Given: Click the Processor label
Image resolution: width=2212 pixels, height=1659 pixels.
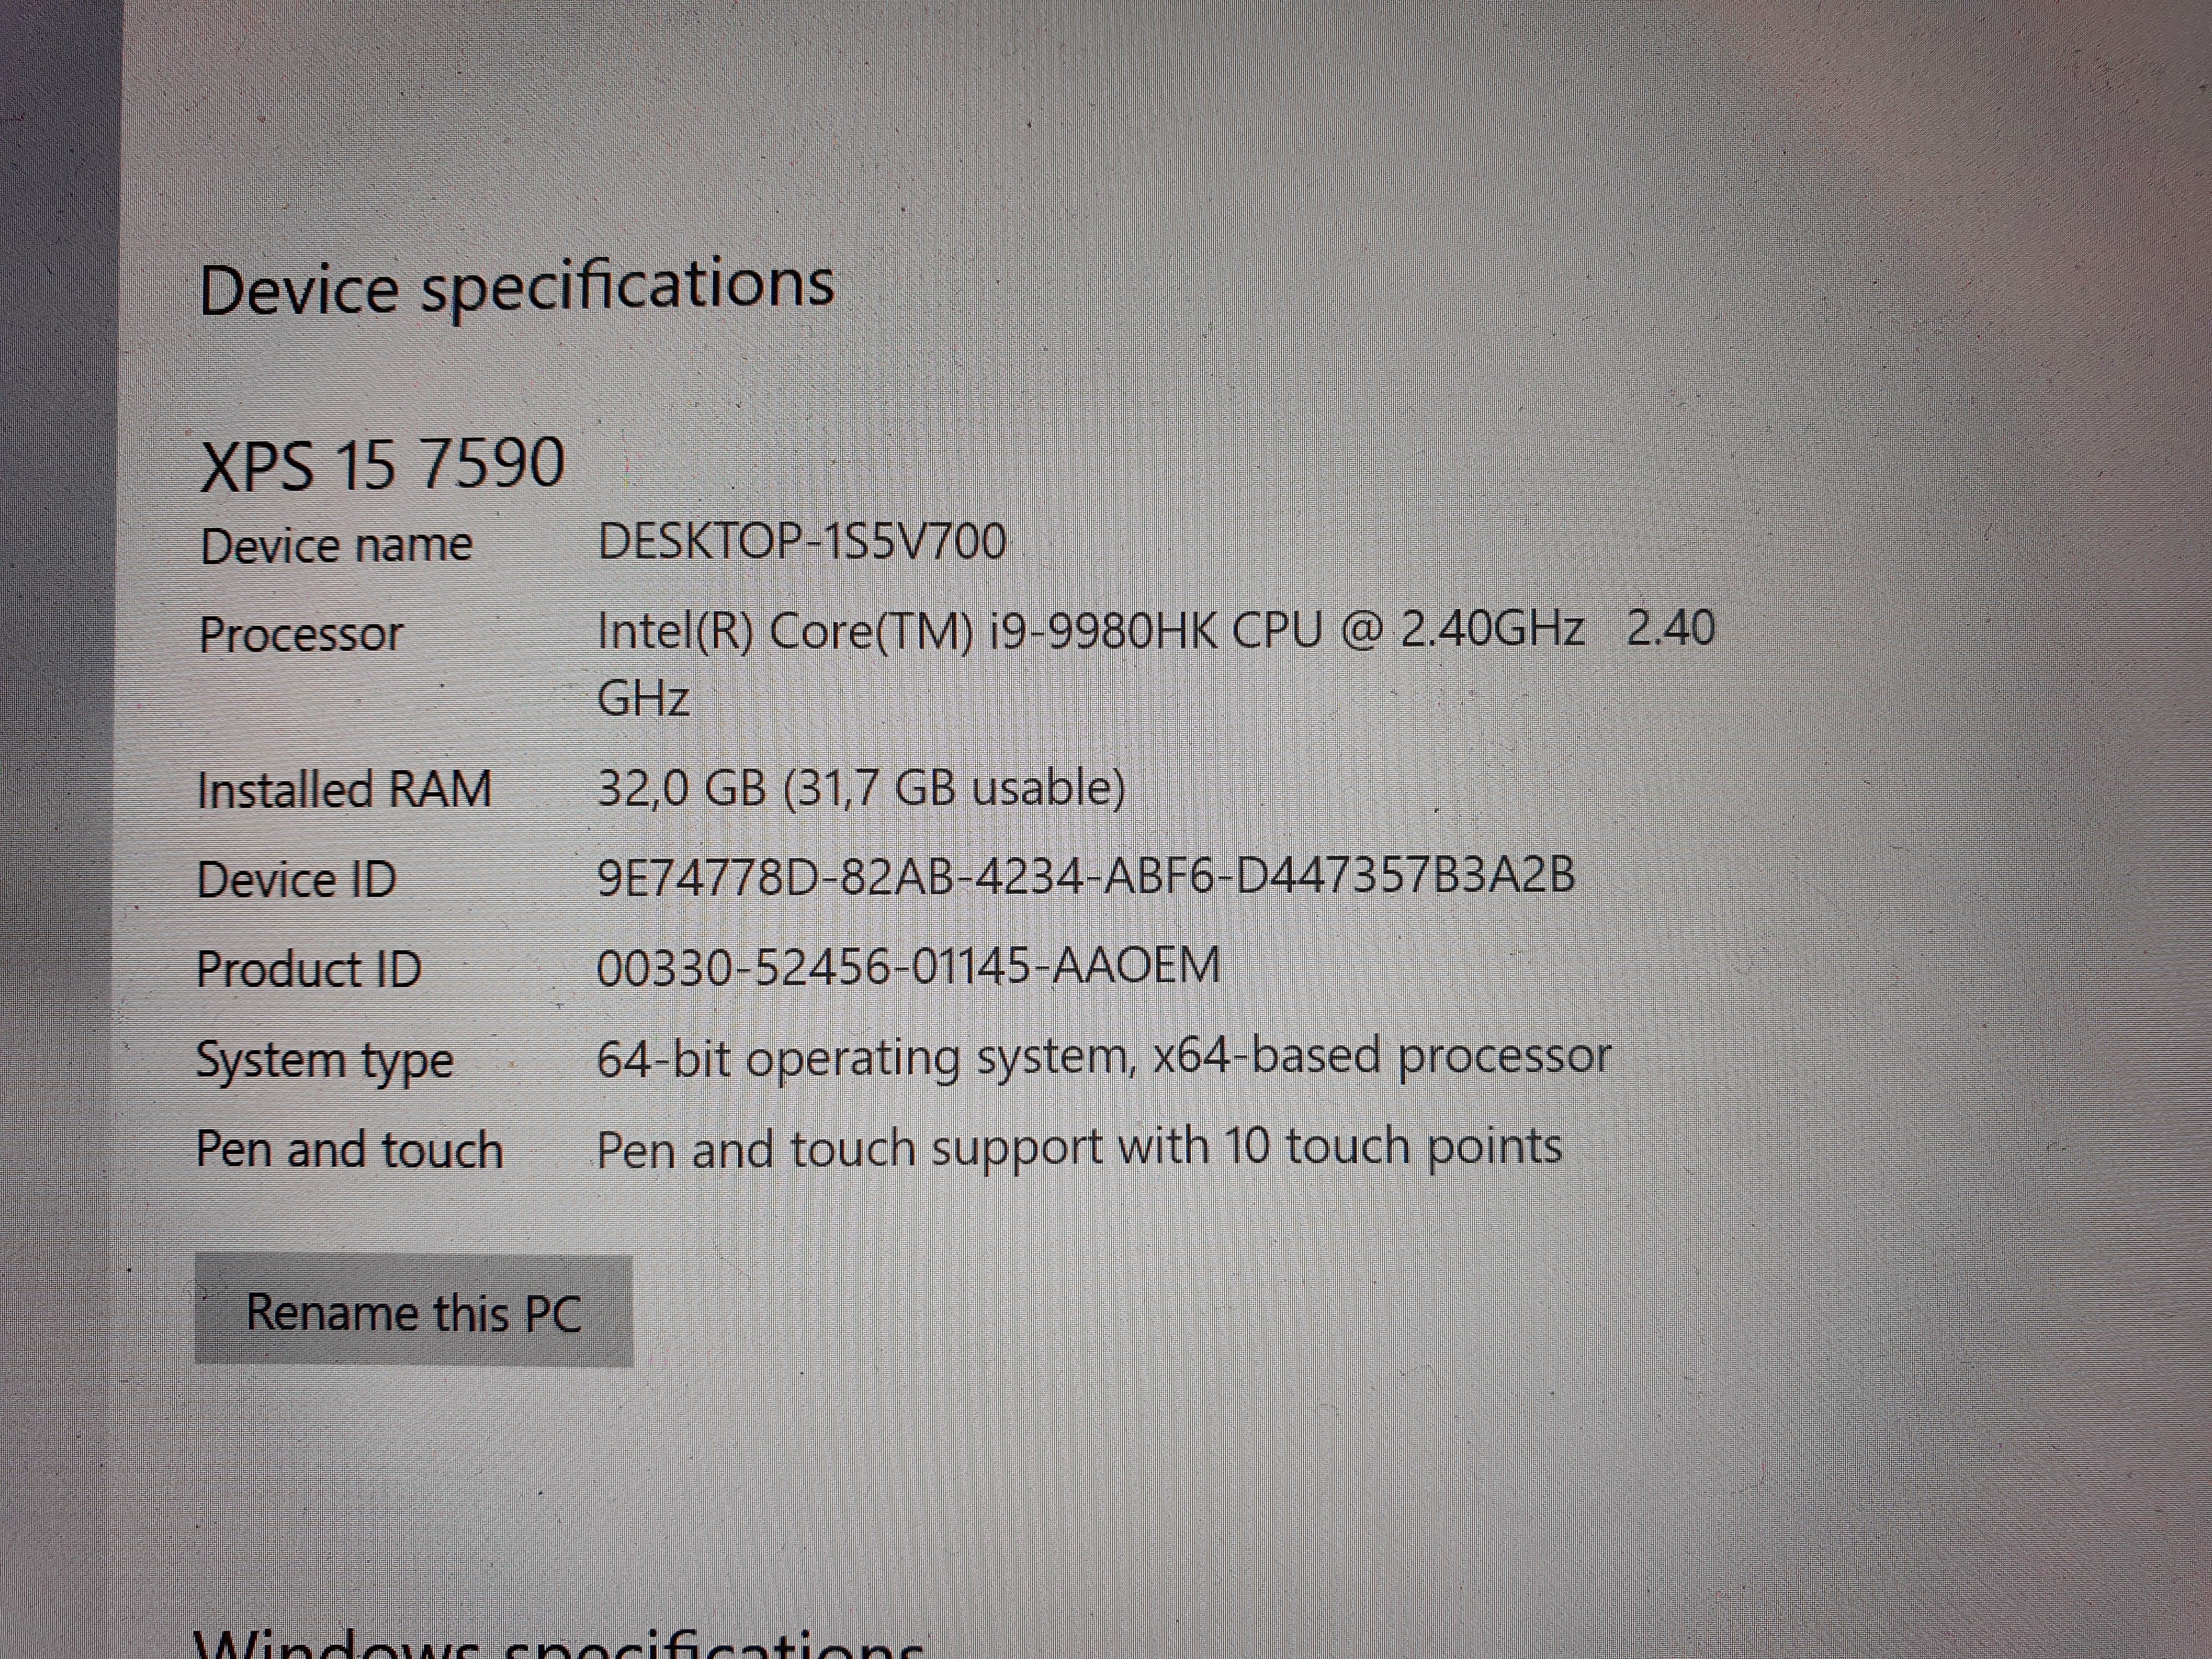Looking at the screenshot, I should (300, 634).
